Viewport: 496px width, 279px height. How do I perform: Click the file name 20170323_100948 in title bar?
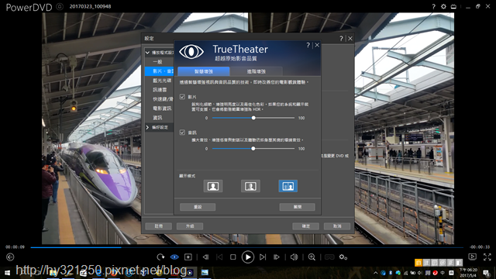(x=90, y=6)
